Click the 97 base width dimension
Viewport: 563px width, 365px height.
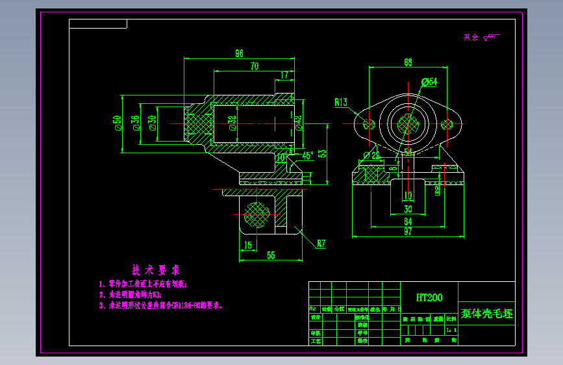(408, 231)
